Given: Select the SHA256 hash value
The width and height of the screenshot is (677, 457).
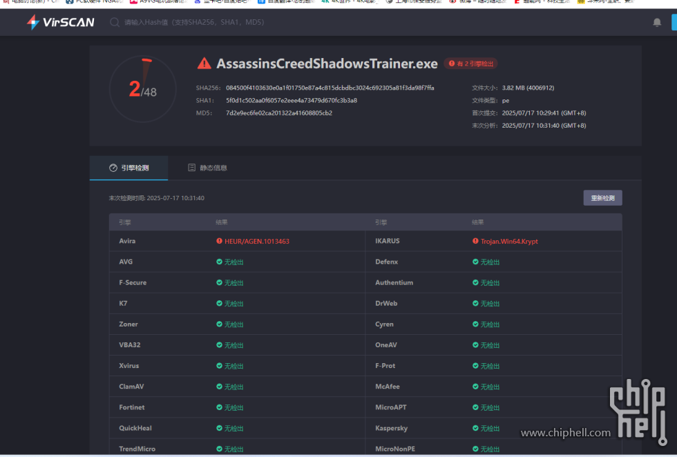Looking at the screenshot, I should tap(330, 88).
